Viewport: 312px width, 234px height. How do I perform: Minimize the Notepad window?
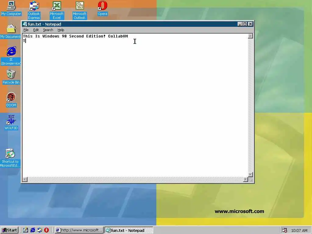pos(240,24)
